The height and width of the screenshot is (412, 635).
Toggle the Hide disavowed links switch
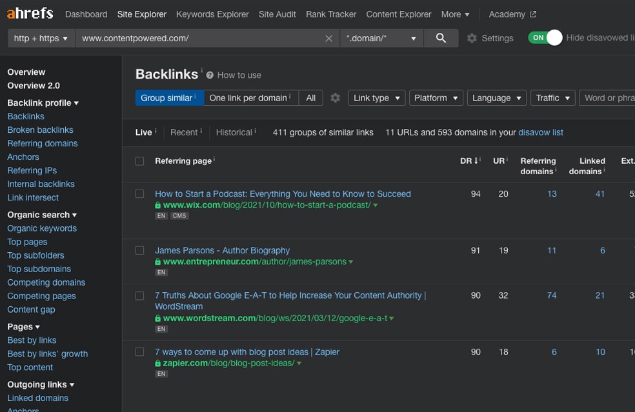point(545,37)
